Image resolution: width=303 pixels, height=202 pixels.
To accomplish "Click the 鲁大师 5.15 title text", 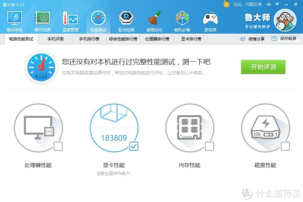I will click(14, 5).
